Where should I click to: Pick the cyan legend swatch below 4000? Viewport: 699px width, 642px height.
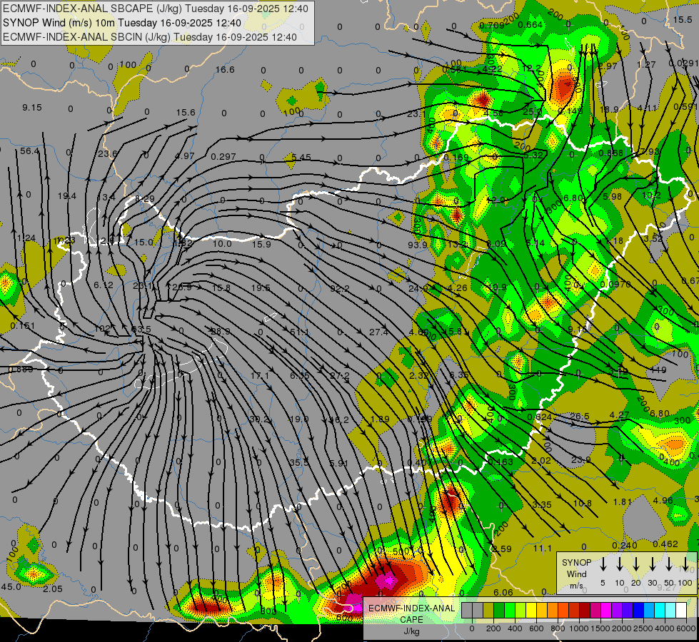coord(659,611)
